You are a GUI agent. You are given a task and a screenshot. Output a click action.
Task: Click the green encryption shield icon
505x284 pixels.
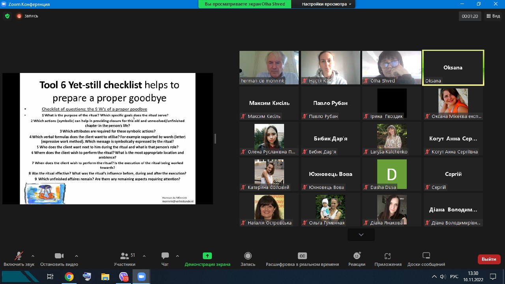(7, 16)
